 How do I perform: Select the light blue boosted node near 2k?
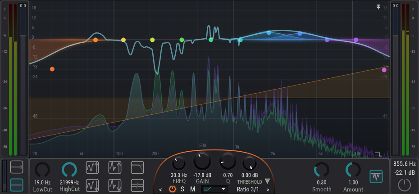(269, 32)
